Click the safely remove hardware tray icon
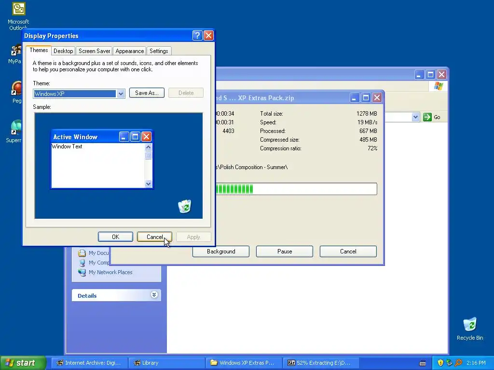Screen dimensions: 494x370 pyautogui.click(x=449, y=363)
